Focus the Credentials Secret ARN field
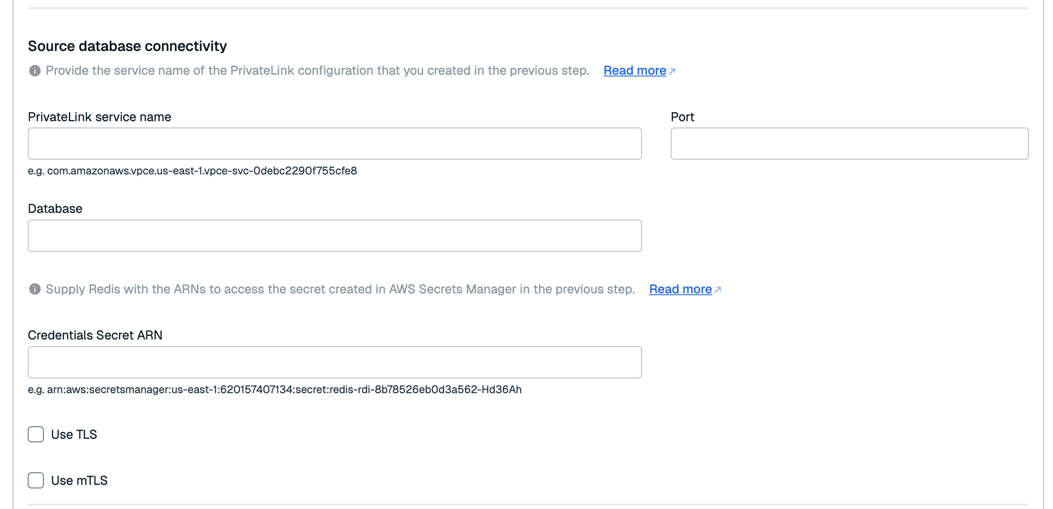 click(334, 362)
